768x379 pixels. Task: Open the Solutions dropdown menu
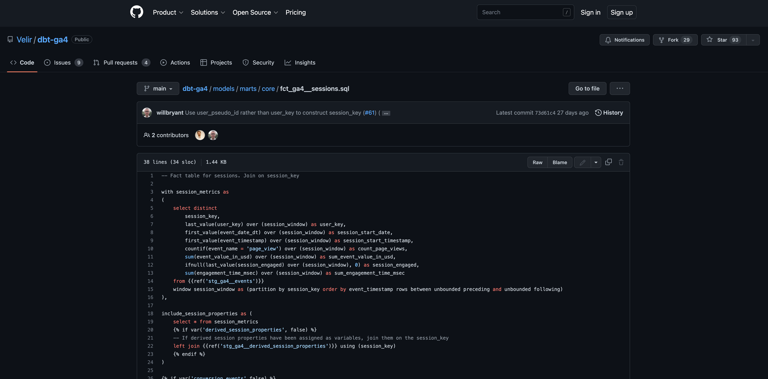[x=208, y=12]
